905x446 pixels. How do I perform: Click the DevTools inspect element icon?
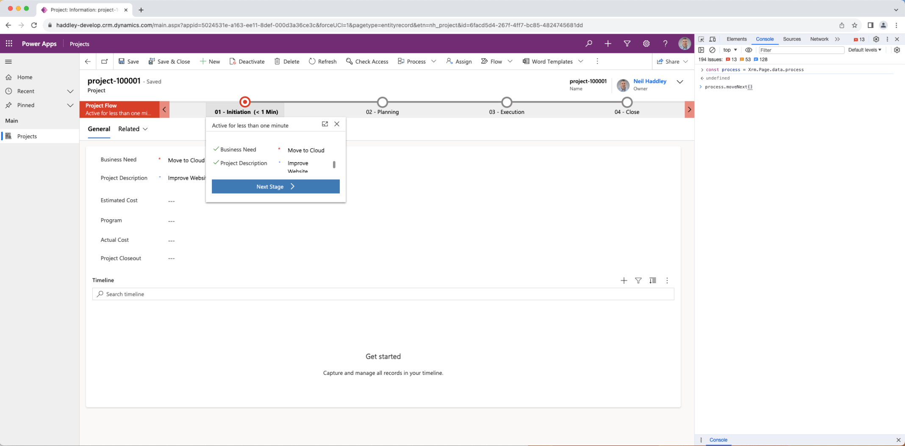[x=701, y=39]
